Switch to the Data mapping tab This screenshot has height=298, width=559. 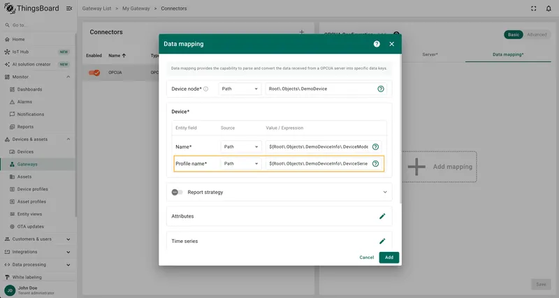(508, 54)
